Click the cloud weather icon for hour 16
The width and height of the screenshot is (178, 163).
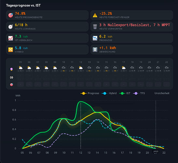point(115,67)
